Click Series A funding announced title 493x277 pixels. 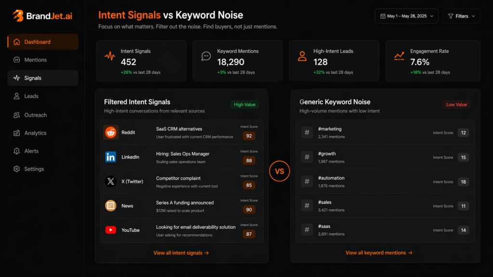pyautogui.click(x=185, y=202)
